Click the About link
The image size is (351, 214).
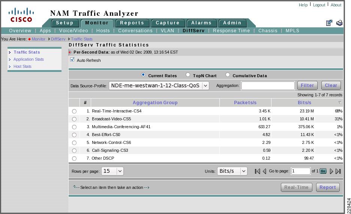(x=336, y=5)
